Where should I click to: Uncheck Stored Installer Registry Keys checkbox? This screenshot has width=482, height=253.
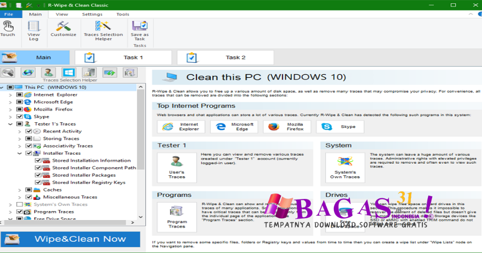tap(38, 182)
